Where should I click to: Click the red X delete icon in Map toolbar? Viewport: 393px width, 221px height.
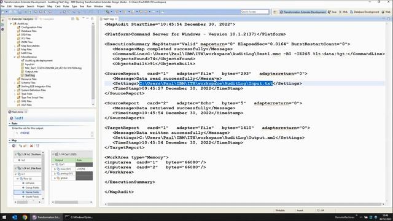(x=31, y=146)
